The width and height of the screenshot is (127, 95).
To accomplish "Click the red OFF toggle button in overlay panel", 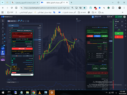I will pyautogui.click(x=22, y=49).
